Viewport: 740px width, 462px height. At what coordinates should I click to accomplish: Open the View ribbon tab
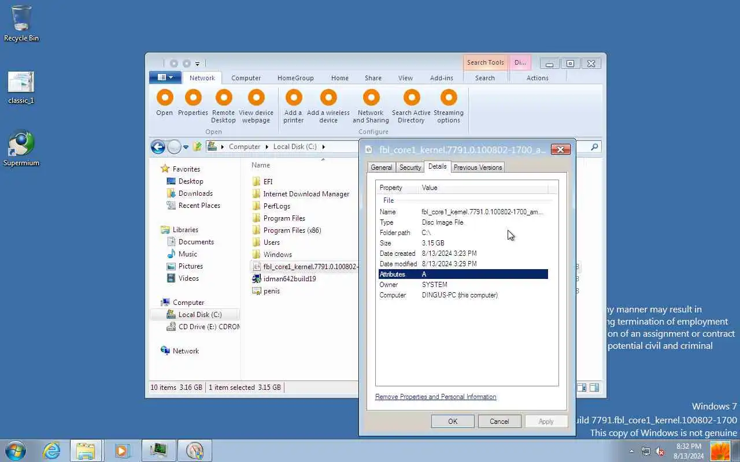(405, 78)
